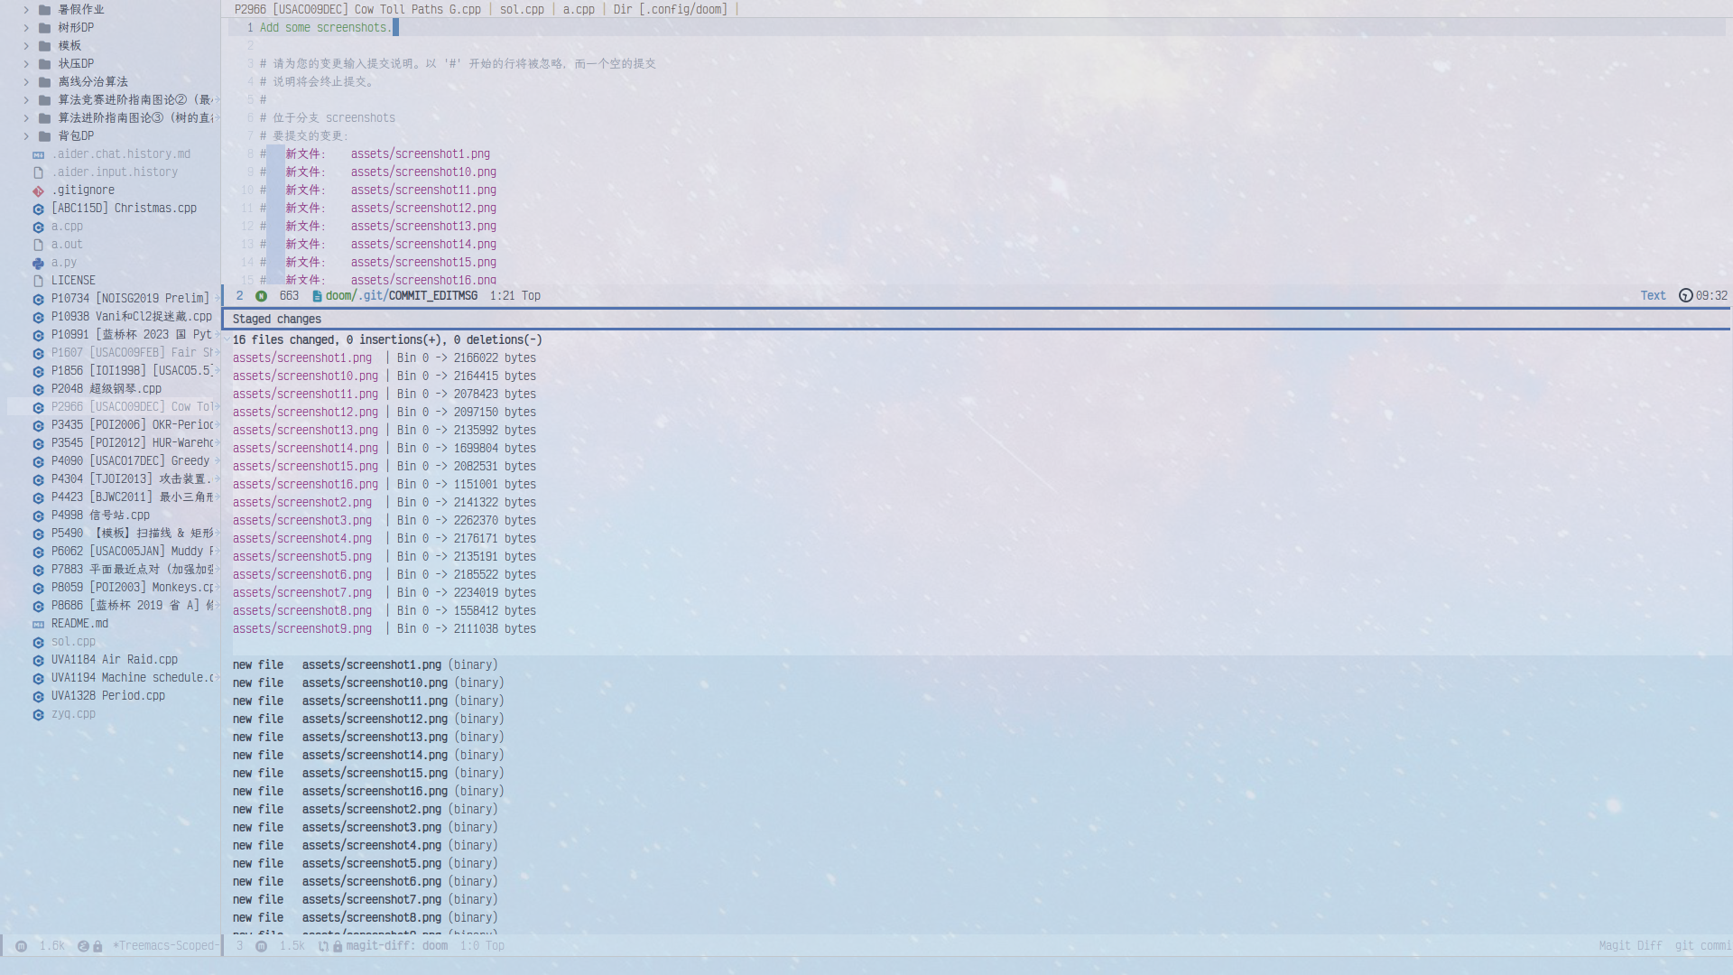
Task: Click the folder icon of 模板
Action: coord(44,46)
